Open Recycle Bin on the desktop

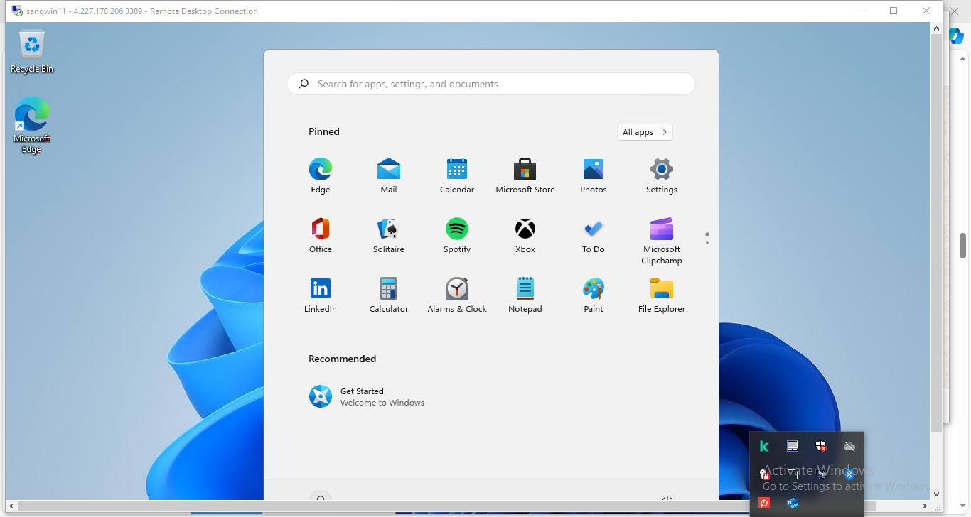coord(32,51)
